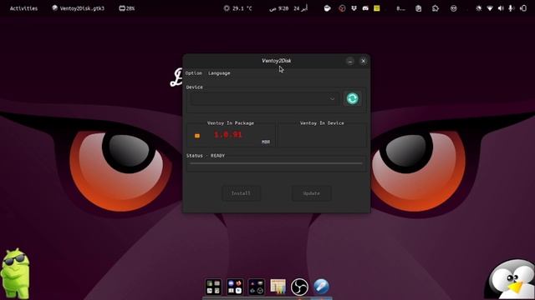Click the microphone indicator in top bar
Screen dimensions: 535x300
pos(511,8)
